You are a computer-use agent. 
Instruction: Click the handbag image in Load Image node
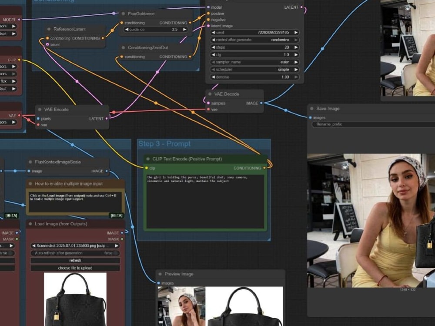pyautogui.click(x=75, y=299)
